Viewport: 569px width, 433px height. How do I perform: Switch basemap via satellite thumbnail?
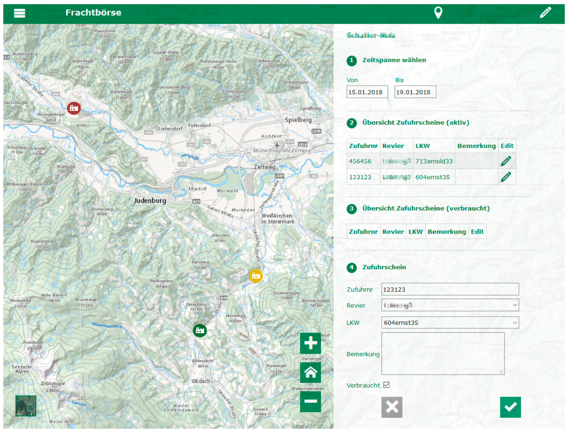click(x=26, y=406)
